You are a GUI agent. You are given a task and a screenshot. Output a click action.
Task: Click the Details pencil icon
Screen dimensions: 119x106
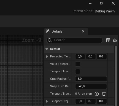tap(48, 31)
